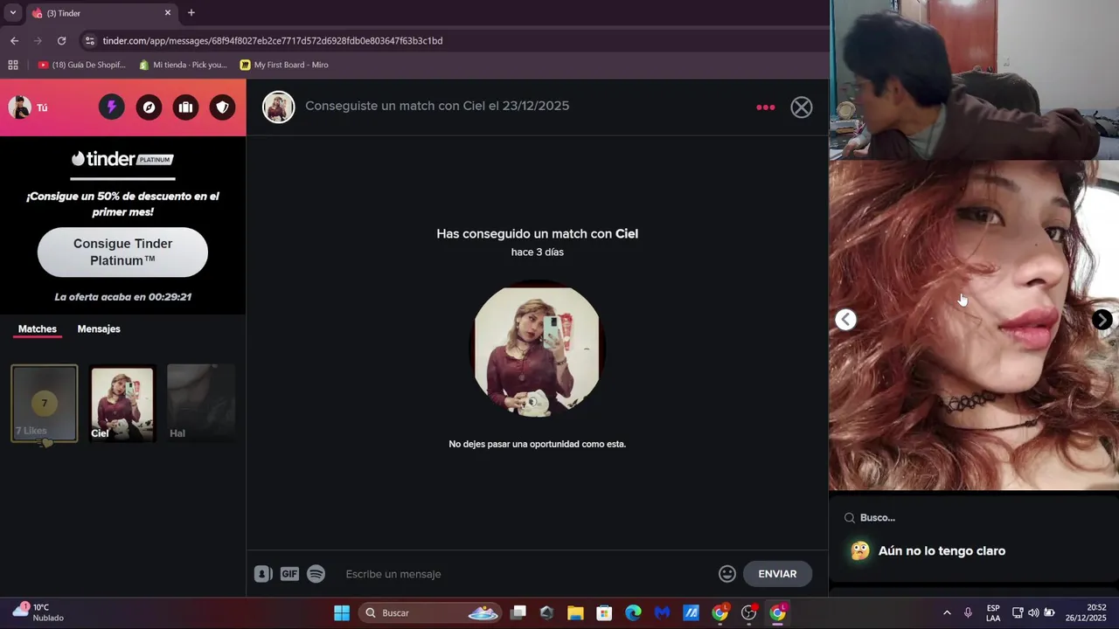This screenshot has width=1119, height=629.
Task: Open the ESP LAA language switcher
Action: pos(993,613)
